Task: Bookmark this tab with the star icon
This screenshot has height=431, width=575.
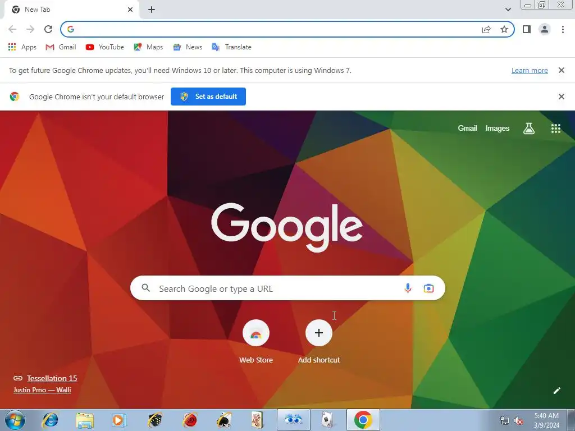Action: point(504,29)
